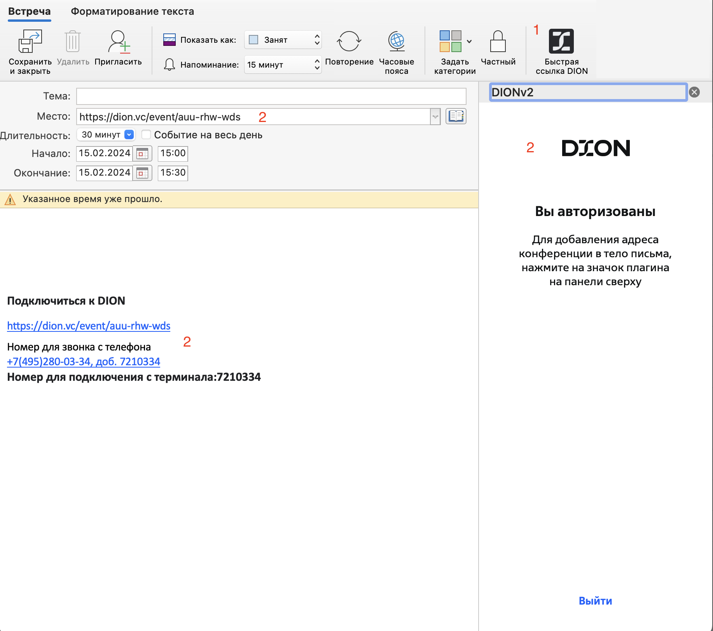This screenshot has width=713, height=631.
Task: Click the Delete trash icon
Action: 73,41
